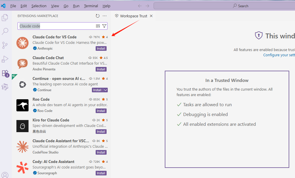This screenshot has width=295, height=178.
Task: Open the Help menu
Action: (x=106, y=6)
